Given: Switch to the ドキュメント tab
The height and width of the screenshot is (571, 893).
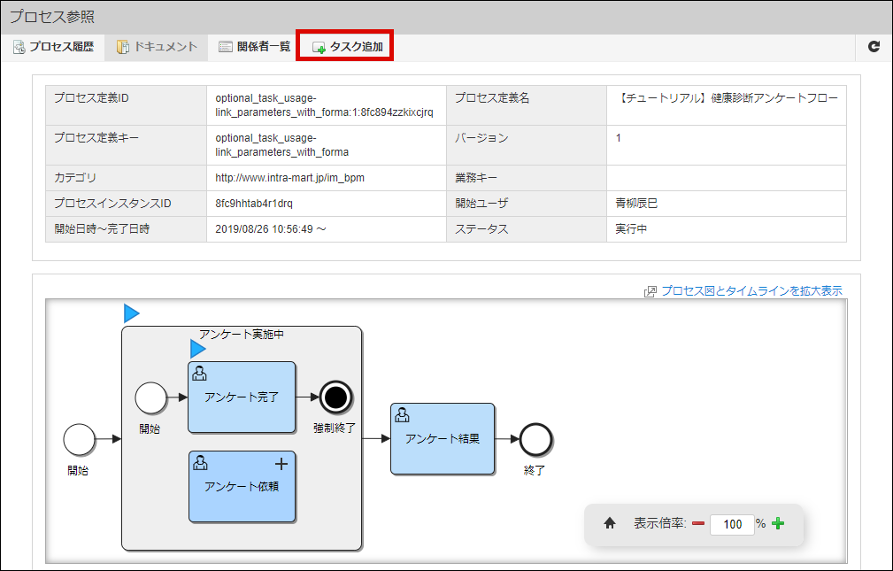Looking at the screenshot, I should [156, 46].
